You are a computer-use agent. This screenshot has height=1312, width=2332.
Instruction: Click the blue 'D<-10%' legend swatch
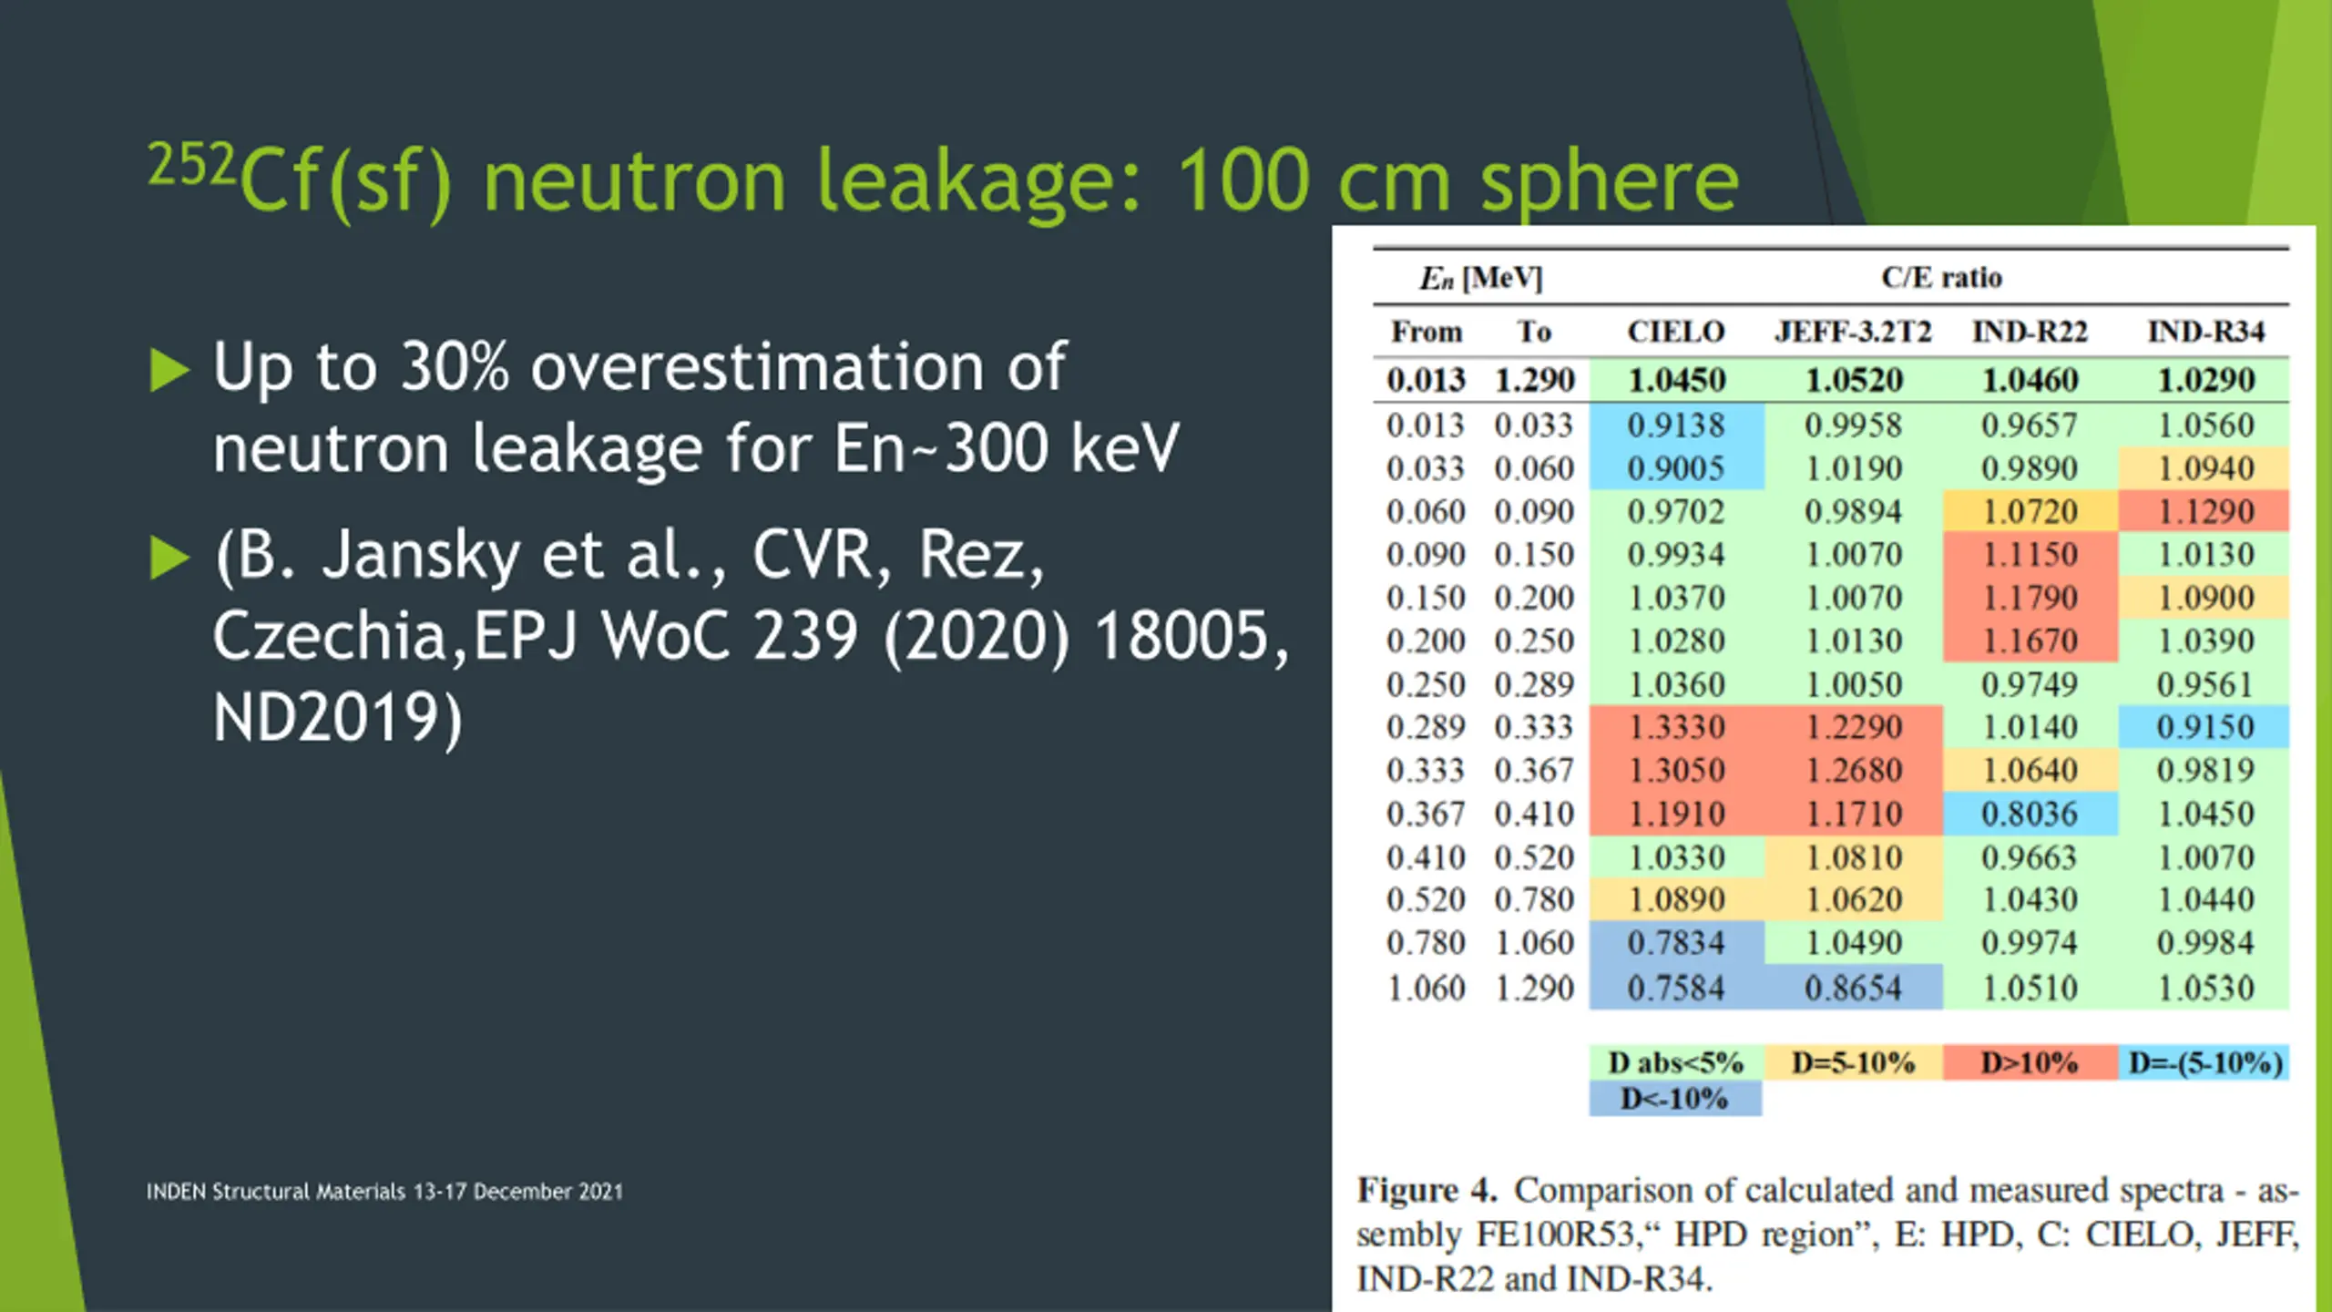click(1674, 1099)
